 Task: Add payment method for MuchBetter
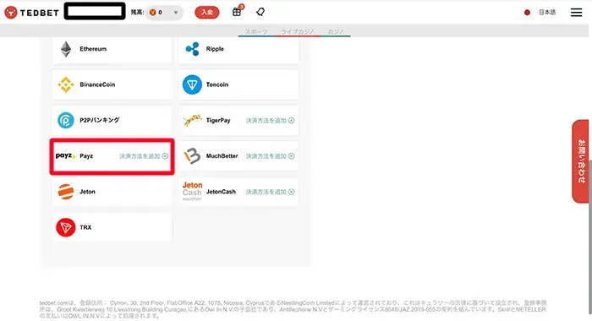tap(270, 156)
